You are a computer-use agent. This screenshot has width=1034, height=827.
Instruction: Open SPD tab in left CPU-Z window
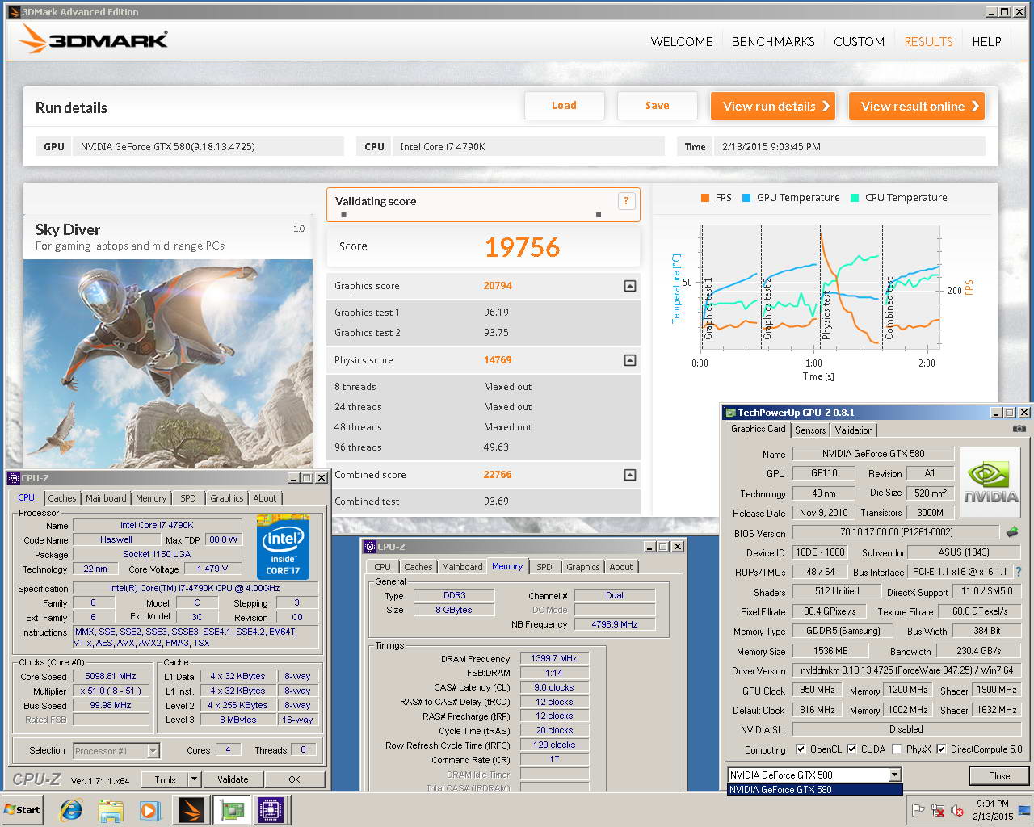188,498
